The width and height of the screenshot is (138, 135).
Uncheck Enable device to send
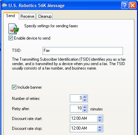pos(11,38)
